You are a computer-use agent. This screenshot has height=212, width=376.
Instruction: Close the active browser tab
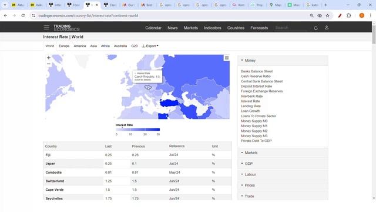pyautogui.click(x=96, y=5)
